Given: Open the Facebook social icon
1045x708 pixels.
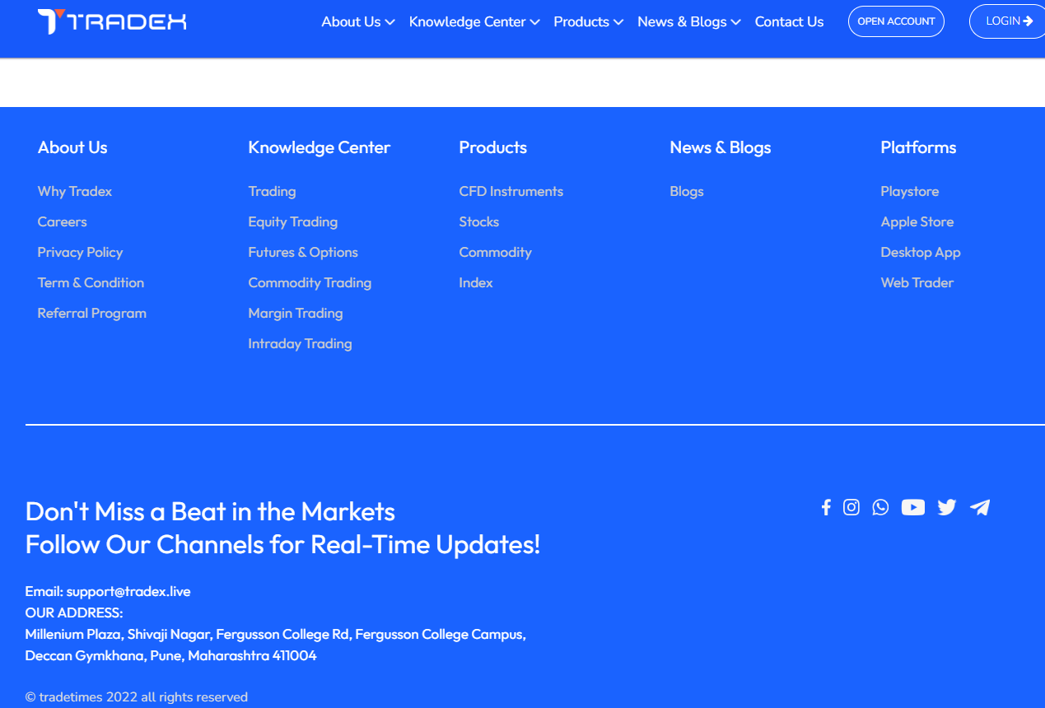Looking at the screenshot, I should pyautogui.click(x=826, y=507).
